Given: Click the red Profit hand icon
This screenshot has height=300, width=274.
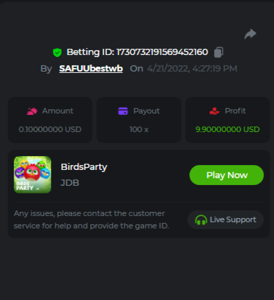Looking at the screenshot, I should pyautogui.click(x=214, y=111).
